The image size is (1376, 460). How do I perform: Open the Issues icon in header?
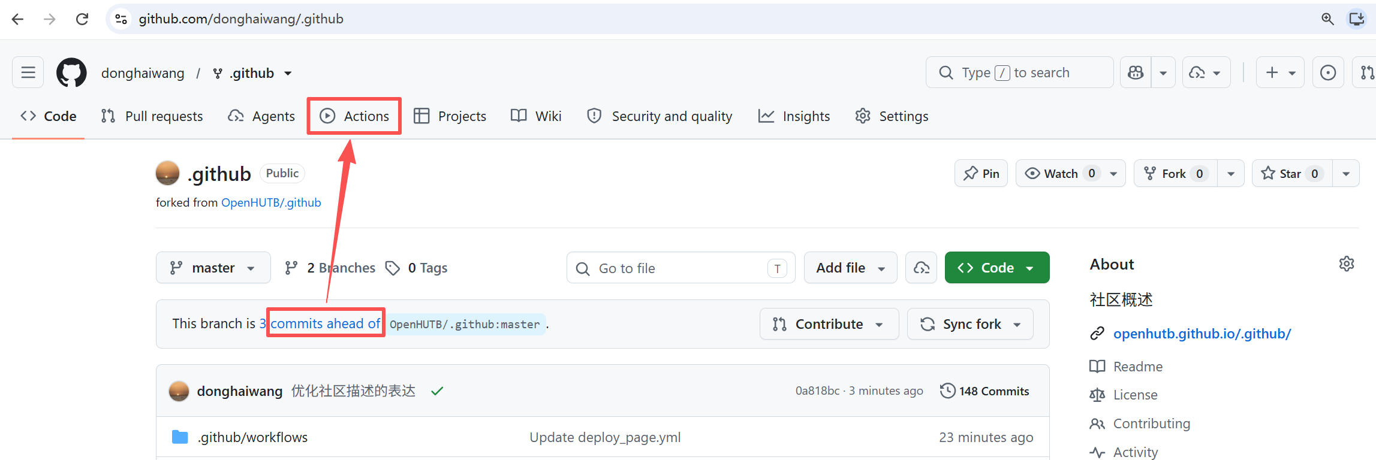1328,72
